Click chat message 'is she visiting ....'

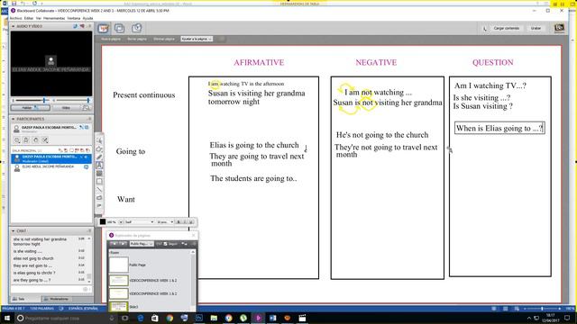(x=28, y=251)
